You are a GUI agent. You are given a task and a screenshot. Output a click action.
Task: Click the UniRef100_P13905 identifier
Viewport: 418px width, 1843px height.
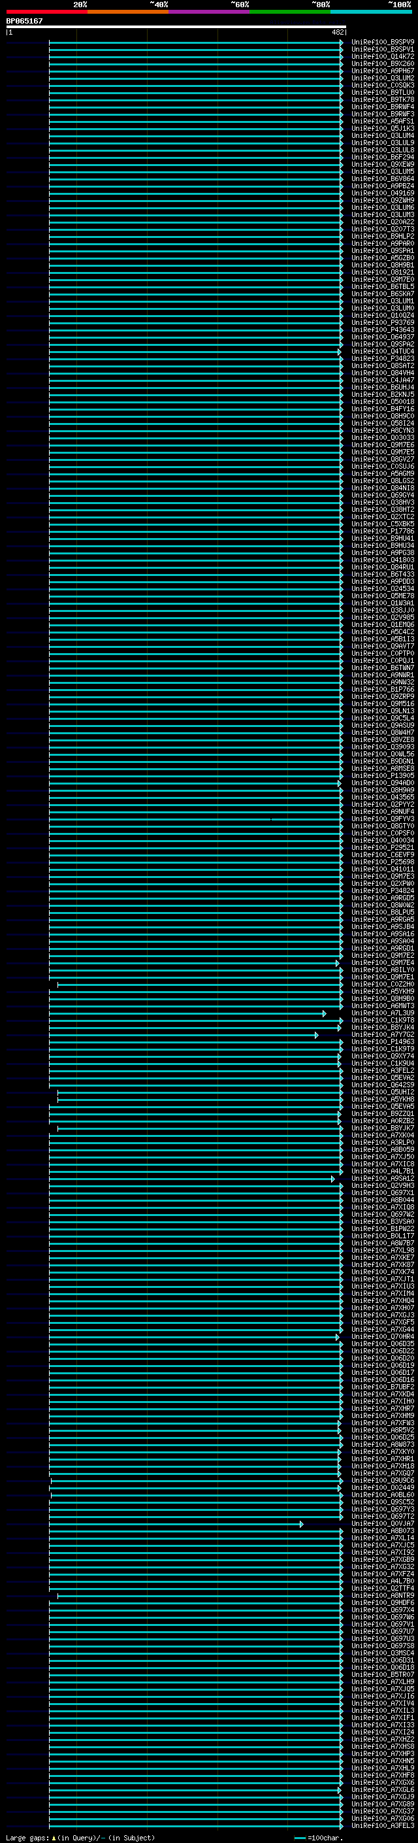(x=382, y=775)
